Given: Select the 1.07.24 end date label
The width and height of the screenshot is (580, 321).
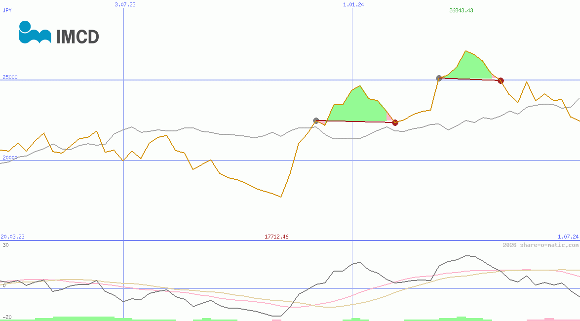Looking at the screenshot, I should tap(568, 237).
